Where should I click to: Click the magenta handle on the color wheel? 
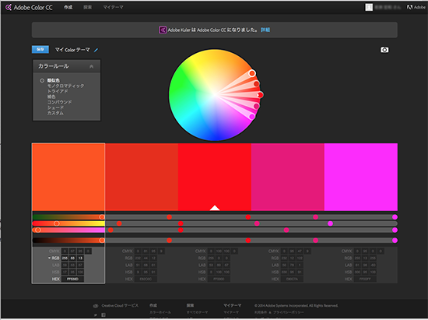(252, 117)
